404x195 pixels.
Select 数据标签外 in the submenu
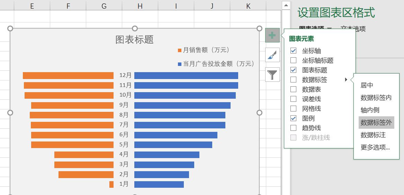[x=376, y=123]
